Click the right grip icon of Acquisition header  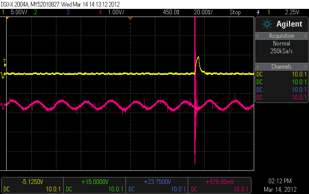point(306,36)
